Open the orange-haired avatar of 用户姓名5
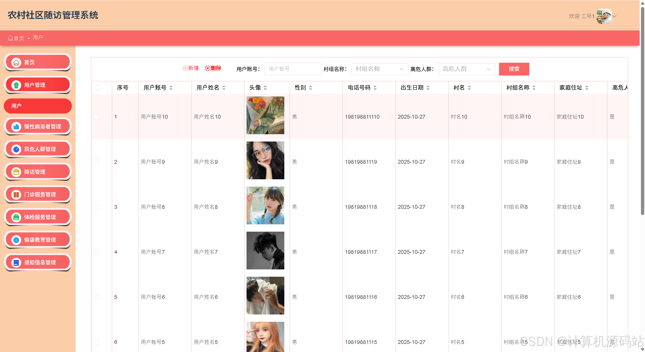This screenshot has width=645, height=352. (x=265, y=337)
